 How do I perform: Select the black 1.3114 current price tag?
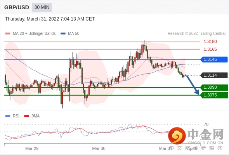pyautogui.click(x=214, y=75)
